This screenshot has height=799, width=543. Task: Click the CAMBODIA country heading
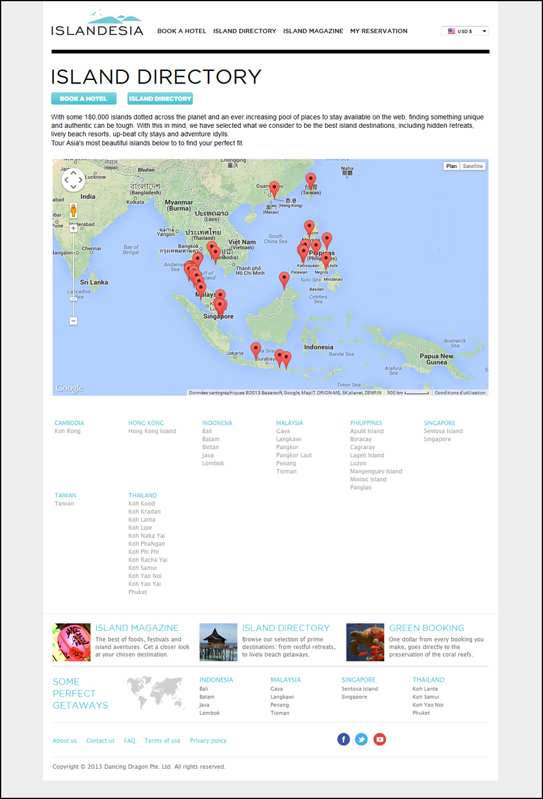pos(69,423)
